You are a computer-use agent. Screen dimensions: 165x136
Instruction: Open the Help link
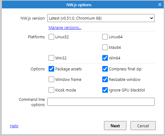click(x=14, y=126)
